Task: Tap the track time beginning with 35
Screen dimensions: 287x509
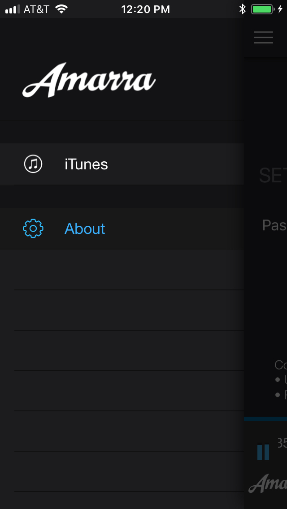Action: click(x=282, y=442)
